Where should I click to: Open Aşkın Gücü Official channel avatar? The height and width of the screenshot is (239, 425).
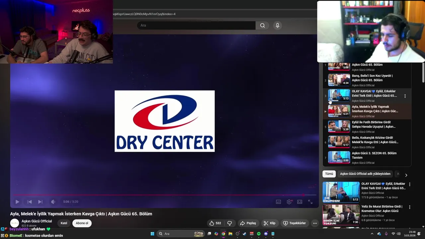tap(15, 223)
